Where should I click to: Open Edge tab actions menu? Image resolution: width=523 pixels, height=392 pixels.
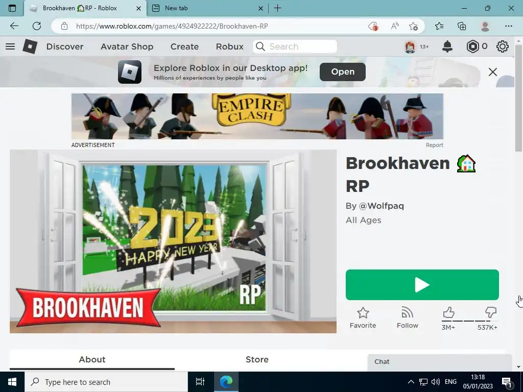point(12,8)
